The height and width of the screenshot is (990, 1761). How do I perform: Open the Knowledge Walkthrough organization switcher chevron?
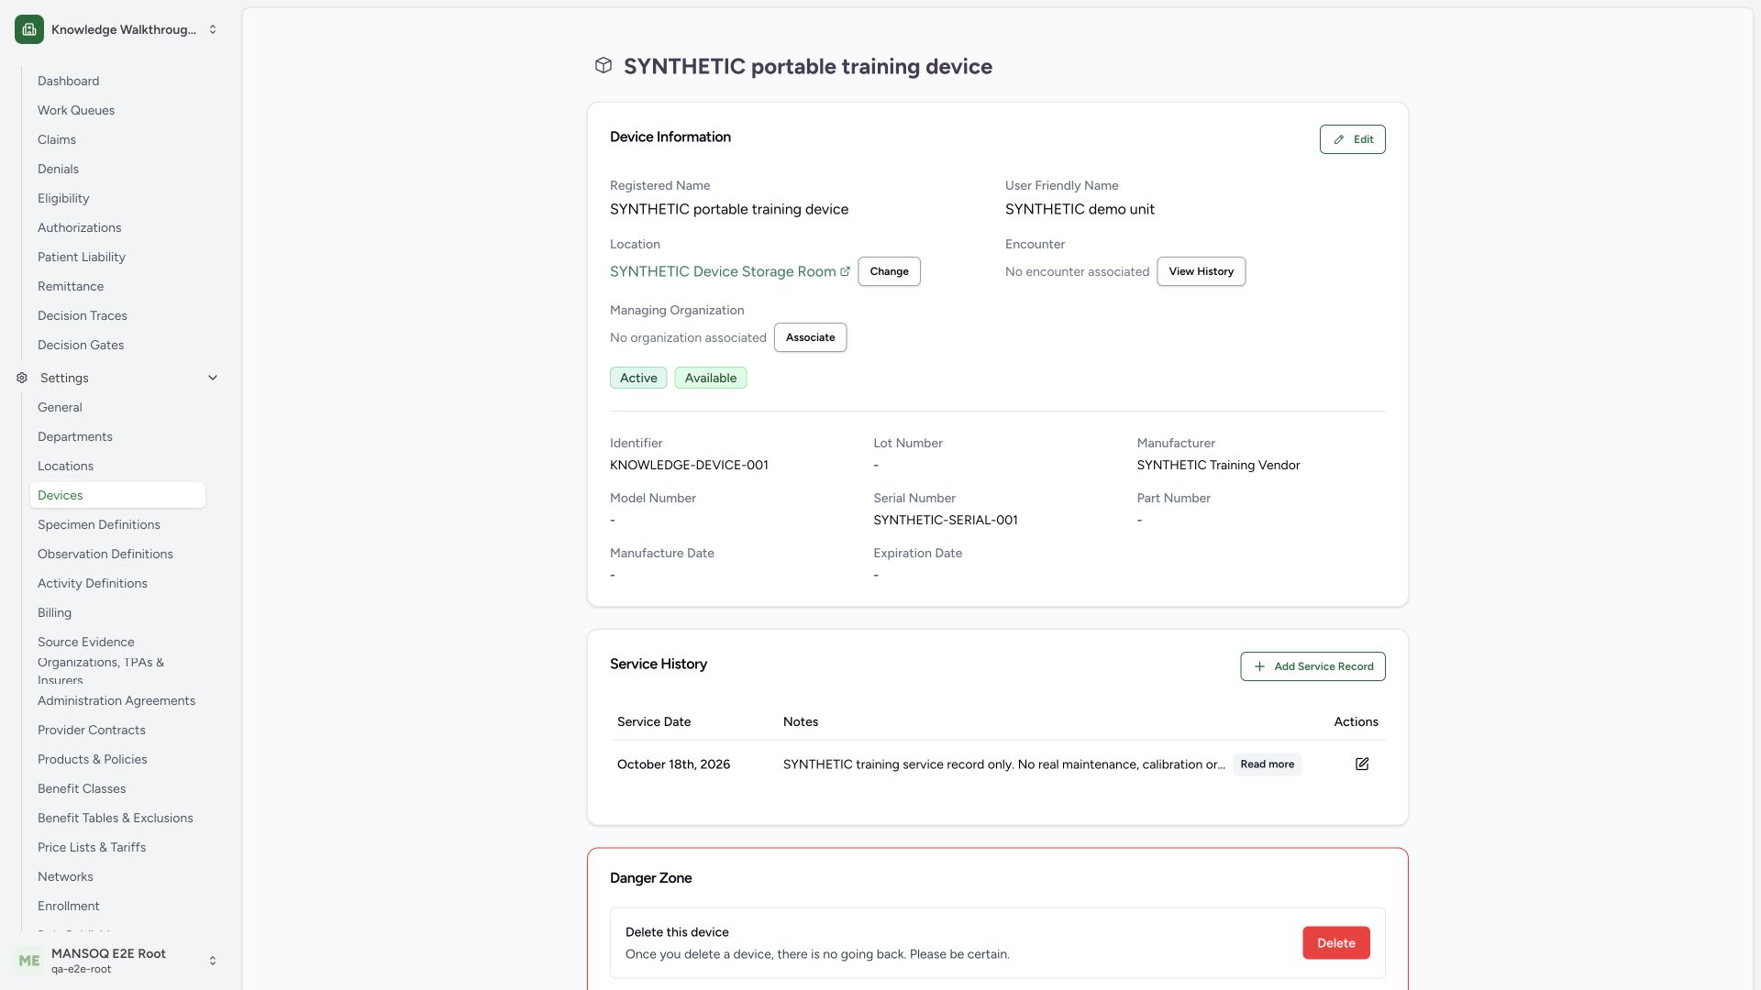point(213,29)
